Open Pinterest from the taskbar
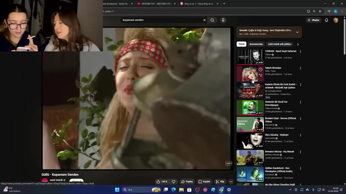This screenshot has height=194, width=346. 205,190
